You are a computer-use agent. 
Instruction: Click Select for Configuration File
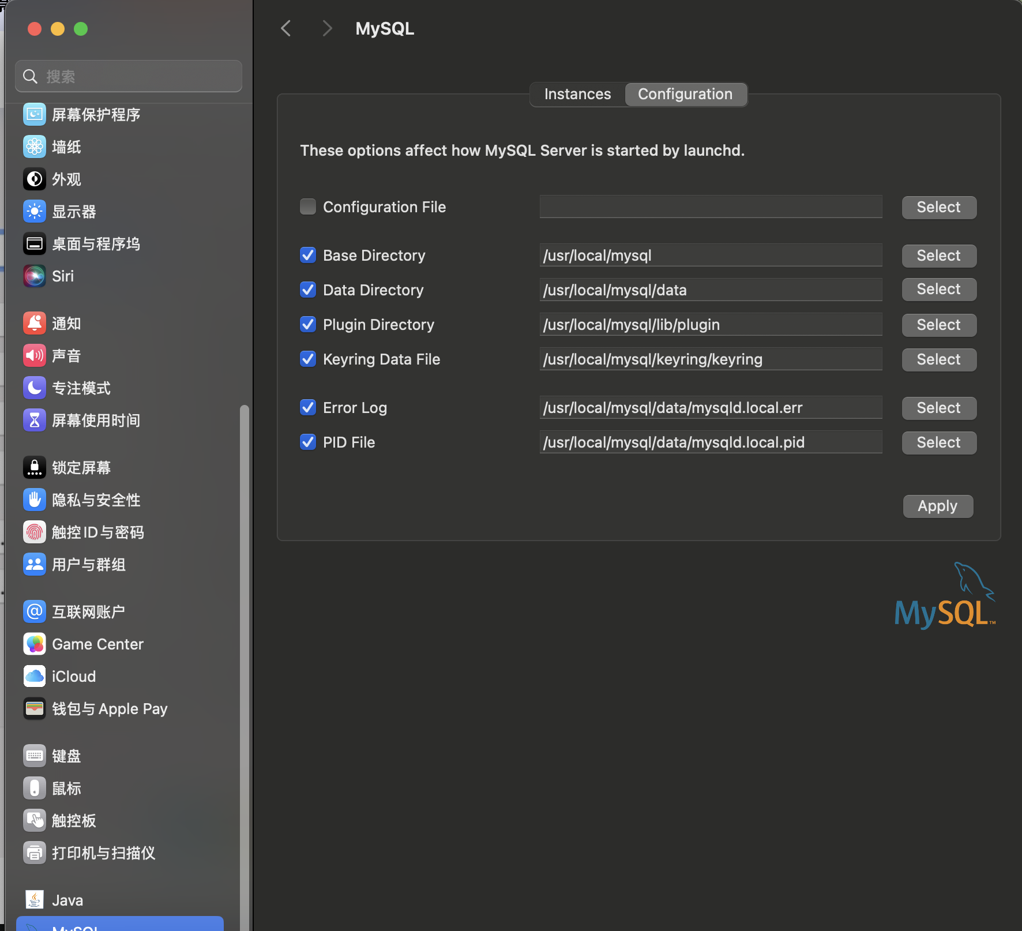coord(939,207)
